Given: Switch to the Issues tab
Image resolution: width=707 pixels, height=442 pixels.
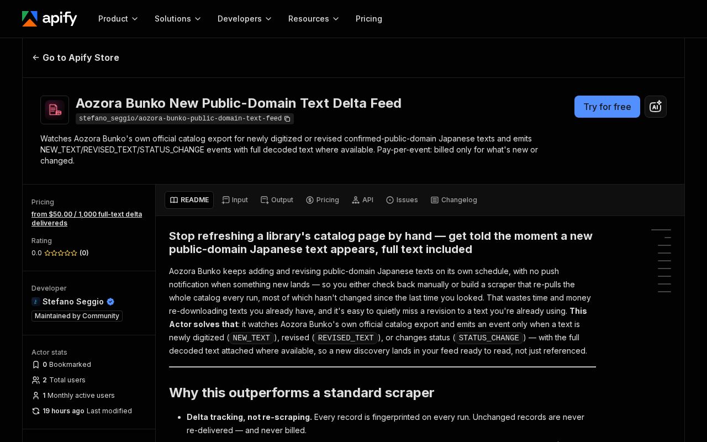Looking at the screenshot, I should coord(402,200).
